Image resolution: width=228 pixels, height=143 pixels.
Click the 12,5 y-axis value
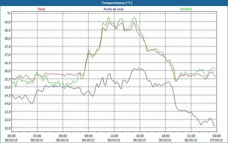[8, 128]
